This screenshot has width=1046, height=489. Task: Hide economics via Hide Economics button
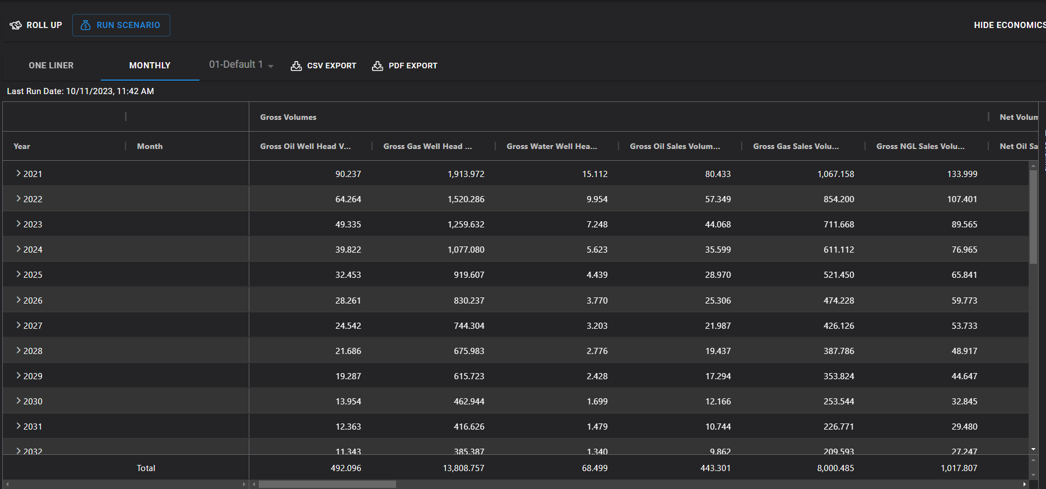tap(1010, 25)
